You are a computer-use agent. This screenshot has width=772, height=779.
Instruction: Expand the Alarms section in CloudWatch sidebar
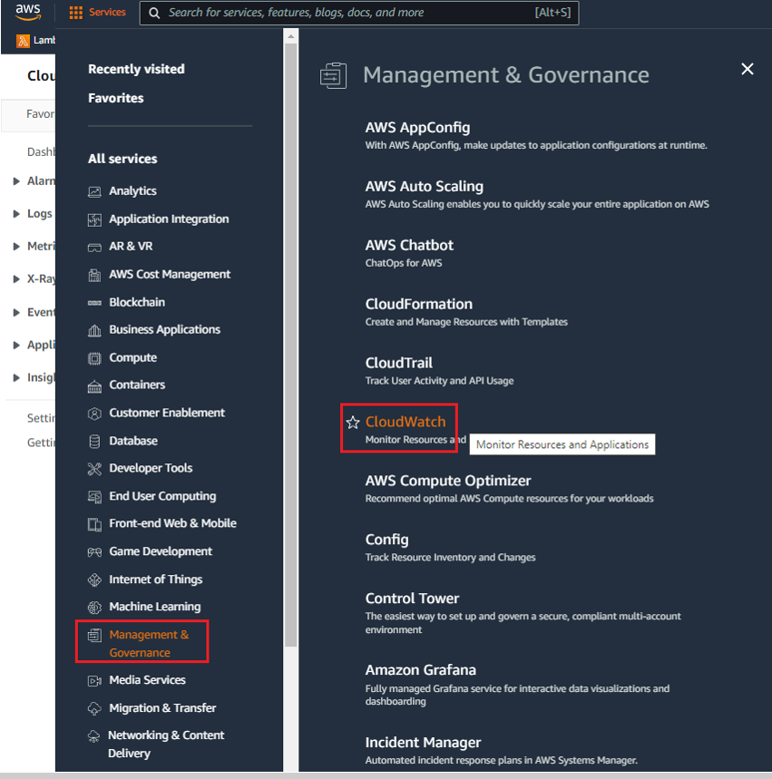click(16, 181)
